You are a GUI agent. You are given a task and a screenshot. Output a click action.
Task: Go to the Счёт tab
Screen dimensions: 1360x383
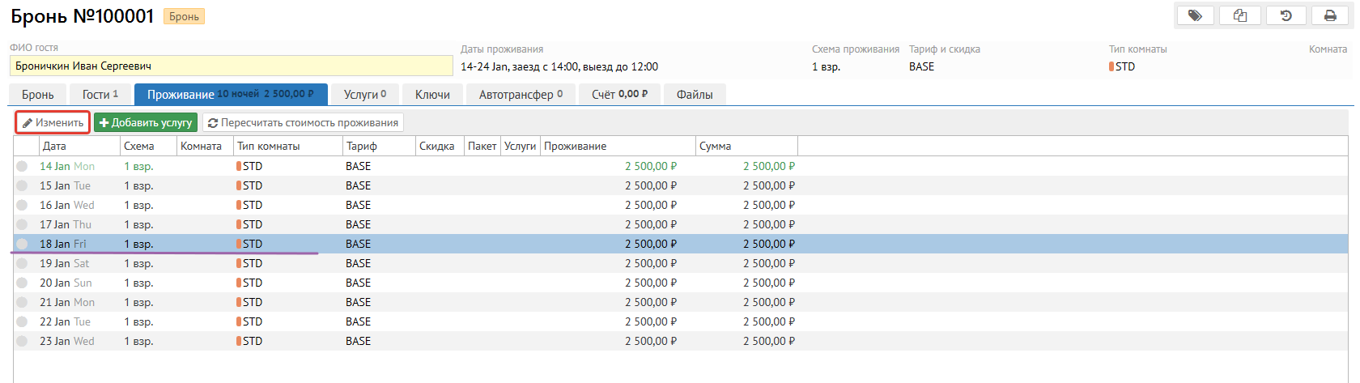[x=619, y=95]
